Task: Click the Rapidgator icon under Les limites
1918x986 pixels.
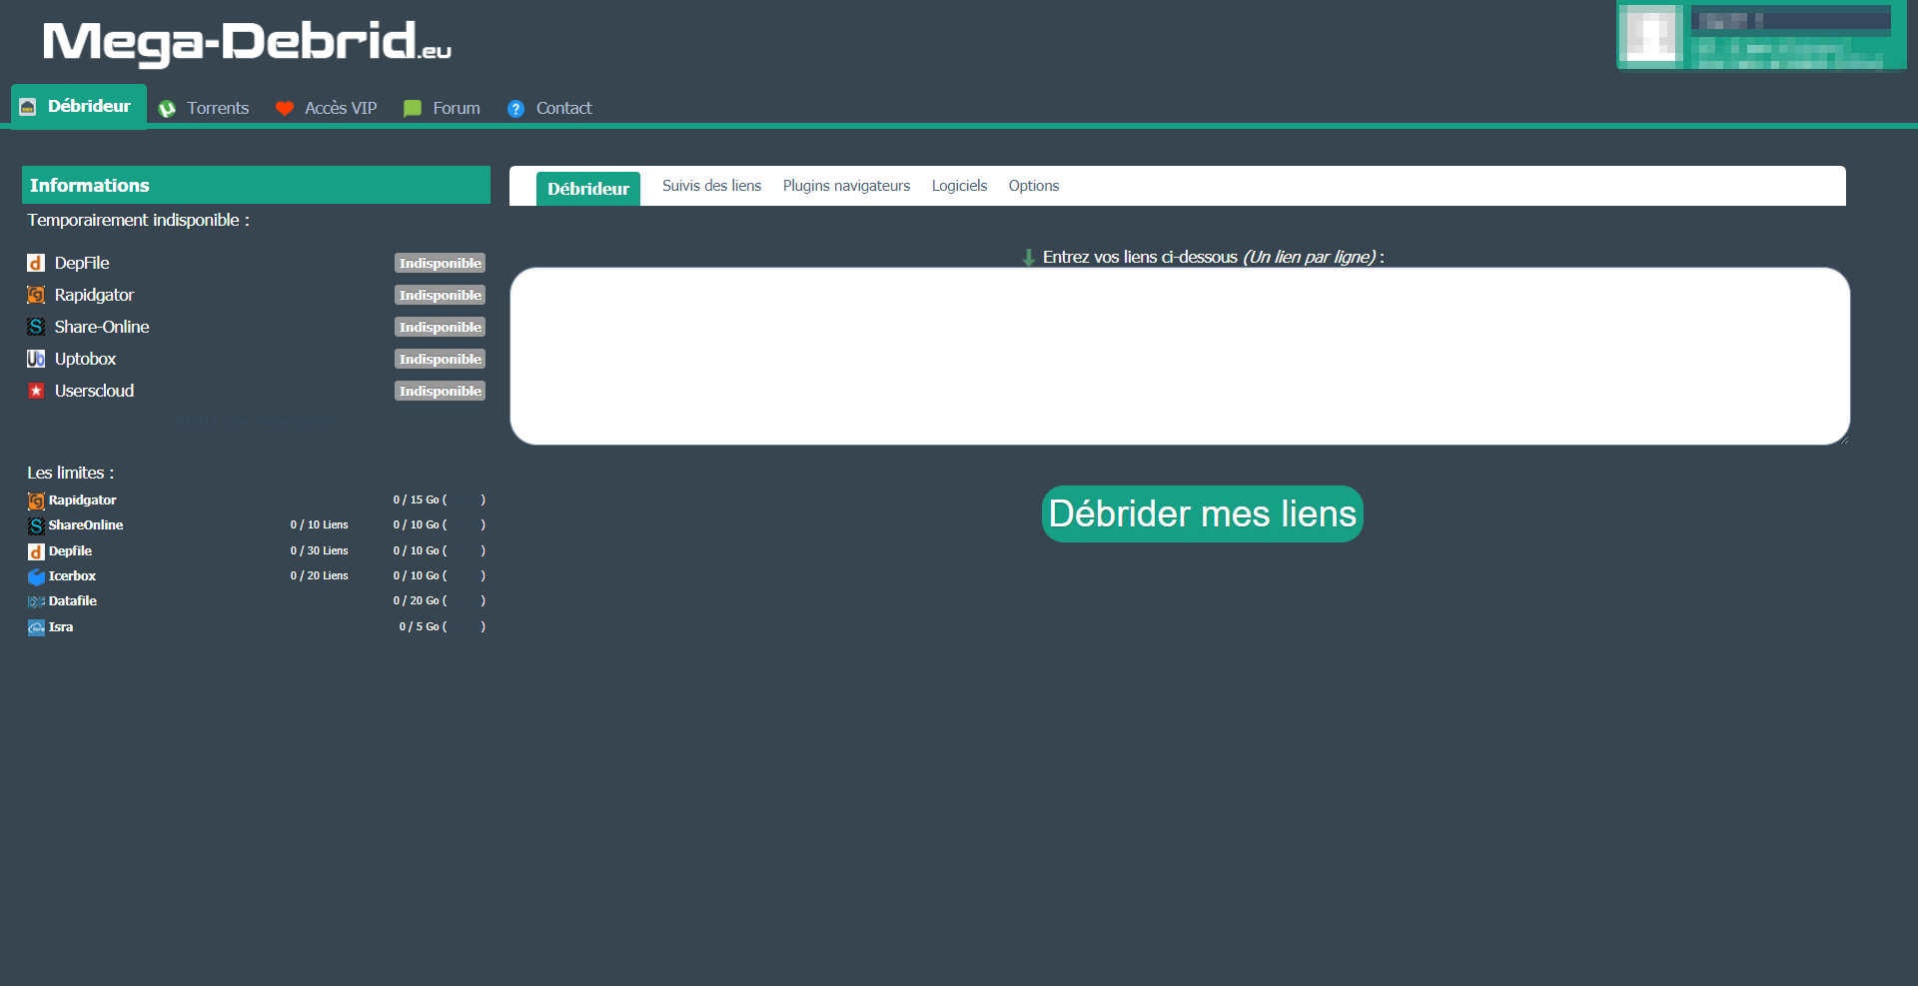Action: click(x=36, y=500)
